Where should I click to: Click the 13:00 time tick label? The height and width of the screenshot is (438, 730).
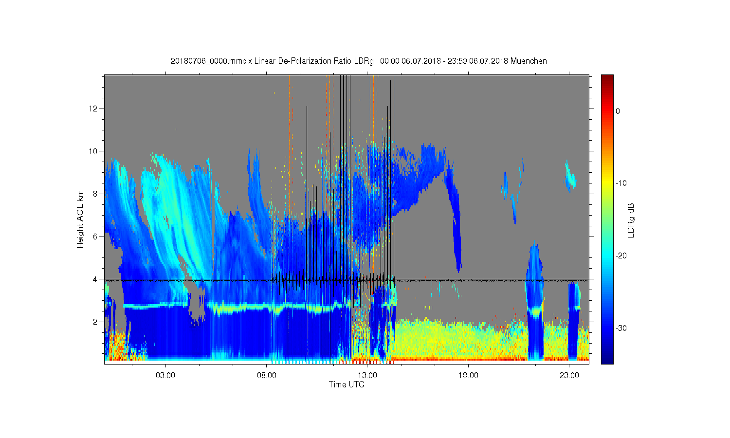coord(367,376)
